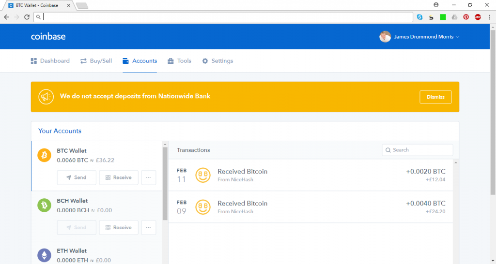Click the Bitcoin icon of BTC Wallet

pos(44,155)
